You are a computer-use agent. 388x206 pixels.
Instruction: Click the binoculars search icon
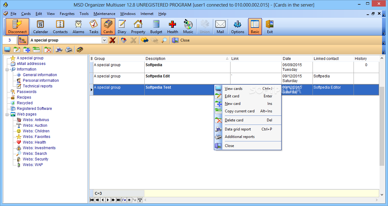[144, 40]
